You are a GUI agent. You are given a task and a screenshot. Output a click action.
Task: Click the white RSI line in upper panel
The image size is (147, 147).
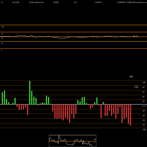click(65, 37)
